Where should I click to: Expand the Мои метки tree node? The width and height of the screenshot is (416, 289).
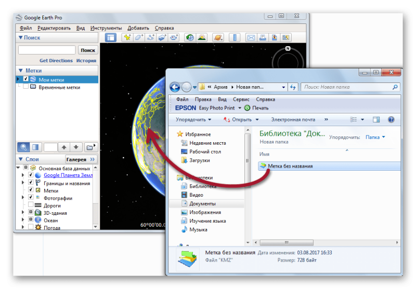(x=18, y=79)
